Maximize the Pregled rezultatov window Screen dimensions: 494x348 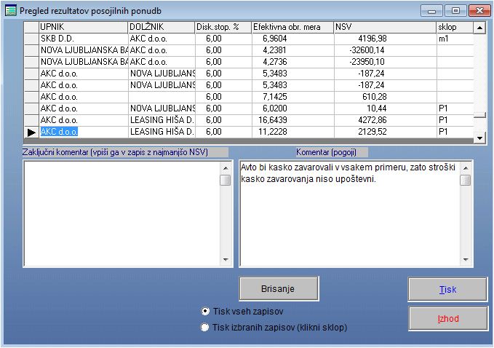click(455, 11)
